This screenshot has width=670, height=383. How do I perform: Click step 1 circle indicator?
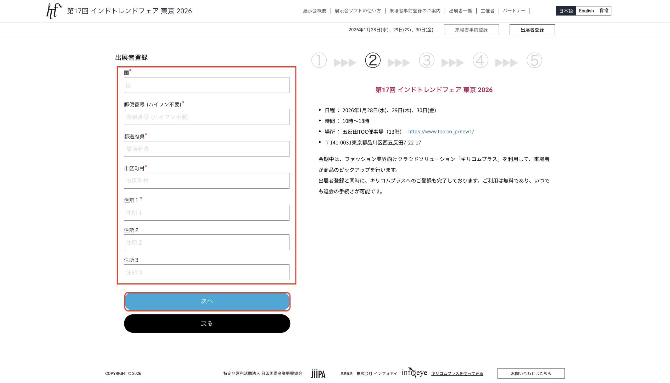point(319,60)
